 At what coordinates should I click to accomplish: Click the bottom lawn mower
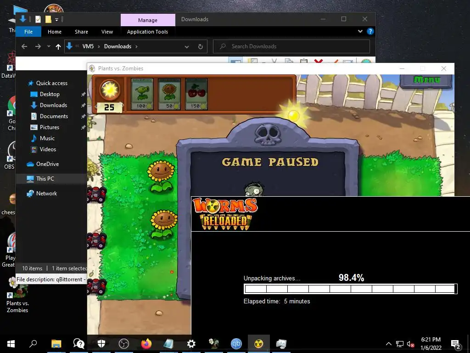tap(97, 287)
